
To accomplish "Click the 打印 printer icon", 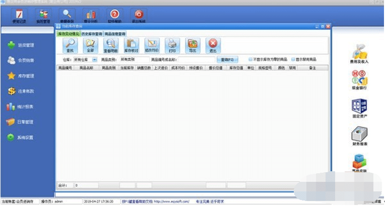I will click(x=172, y=45).
